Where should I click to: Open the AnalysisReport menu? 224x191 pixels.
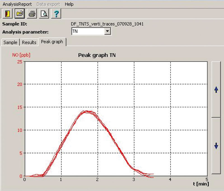coord(17,4)
